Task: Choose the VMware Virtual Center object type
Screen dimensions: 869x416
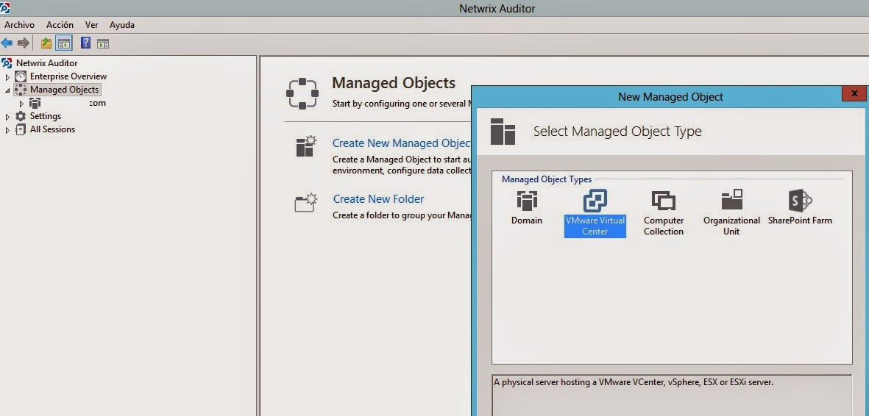Action: (x=595, y=212)
